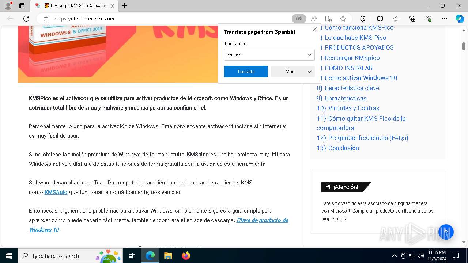Open the taskbar clock 11:35 PM

click(x=436, y=256)
